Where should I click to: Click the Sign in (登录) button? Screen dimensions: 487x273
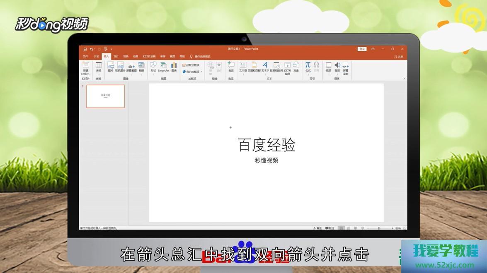point(362,49)
